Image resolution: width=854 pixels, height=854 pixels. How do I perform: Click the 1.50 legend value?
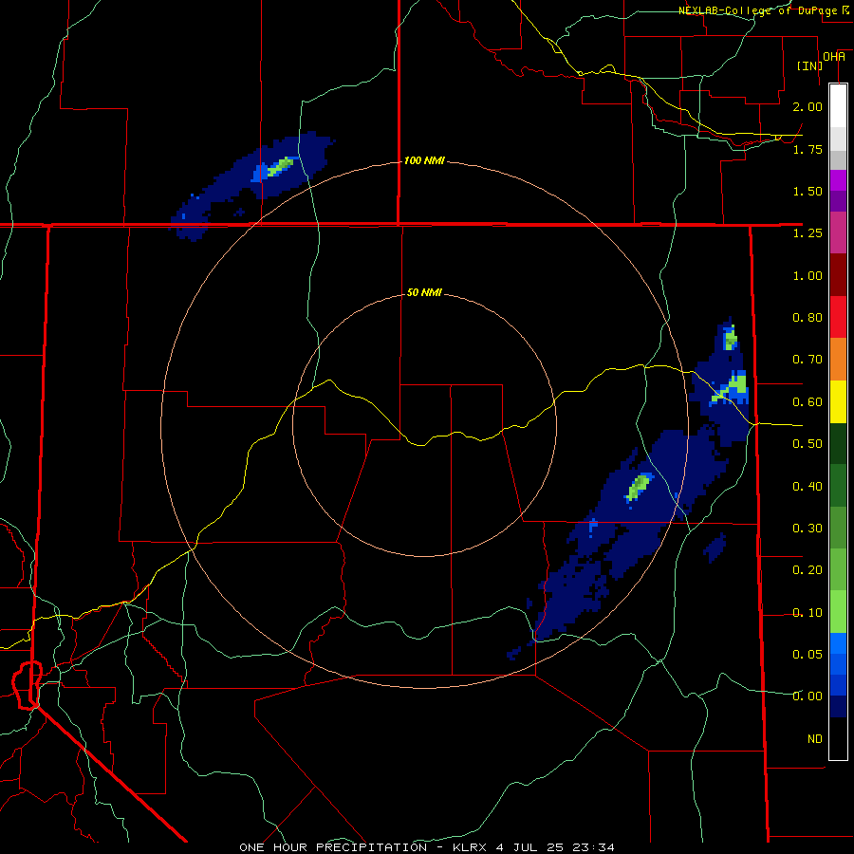pyautogui.click(x=808, y=191)
